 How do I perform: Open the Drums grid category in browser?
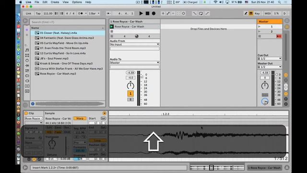point(27,55)
